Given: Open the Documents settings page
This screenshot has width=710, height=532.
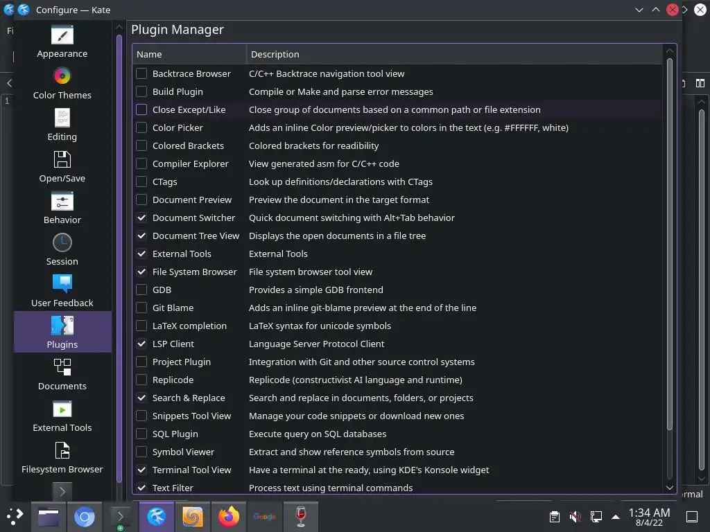Looking at the screenshot, I should point(62,375).
